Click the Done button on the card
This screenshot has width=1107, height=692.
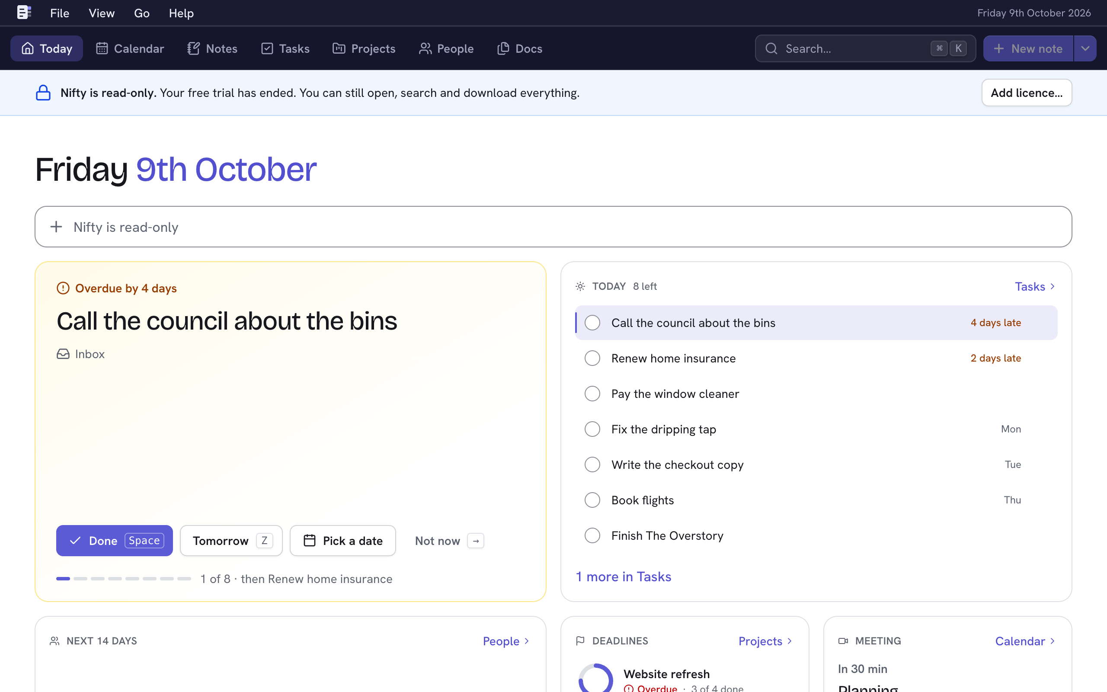[114, 541]
